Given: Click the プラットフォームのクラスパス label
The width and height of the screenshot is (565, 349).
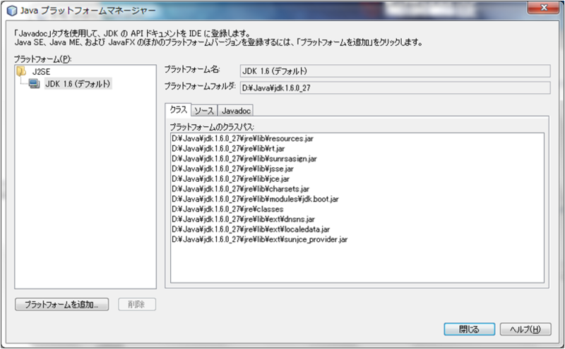Looking at the screenshot, I should click(x=212, y=127).
